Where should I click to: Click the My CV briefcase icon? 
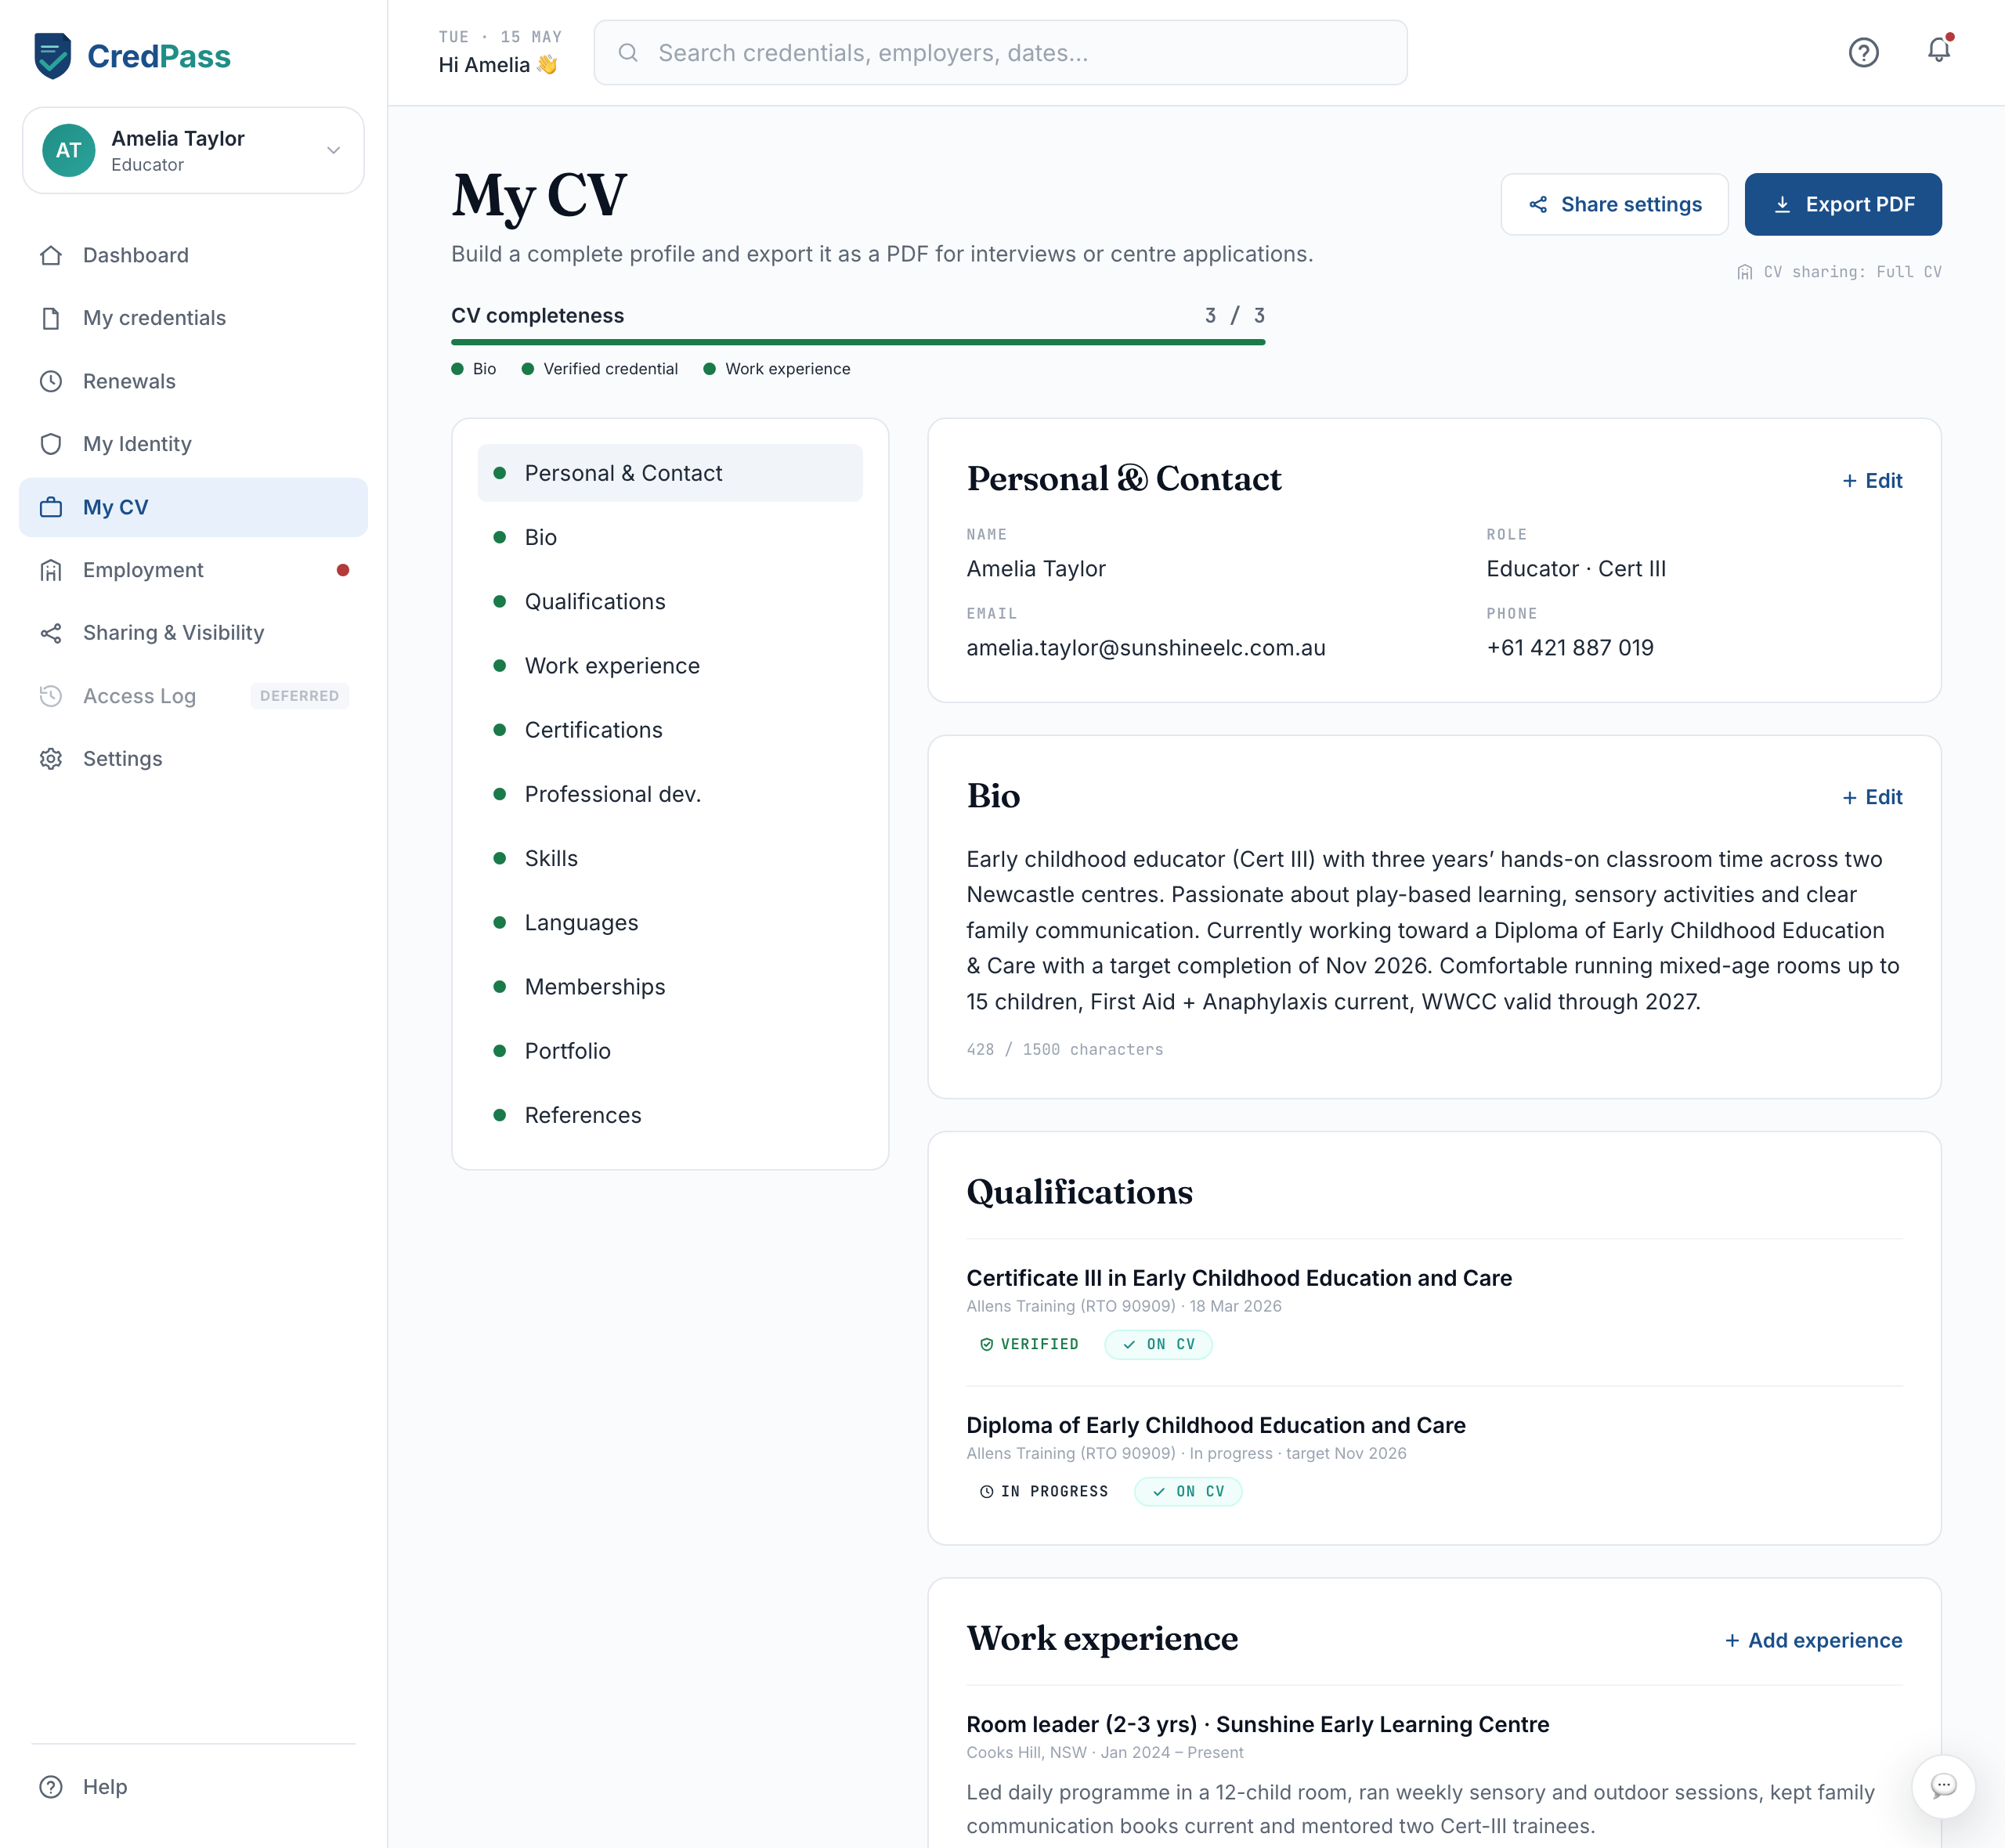click(51, 507)
